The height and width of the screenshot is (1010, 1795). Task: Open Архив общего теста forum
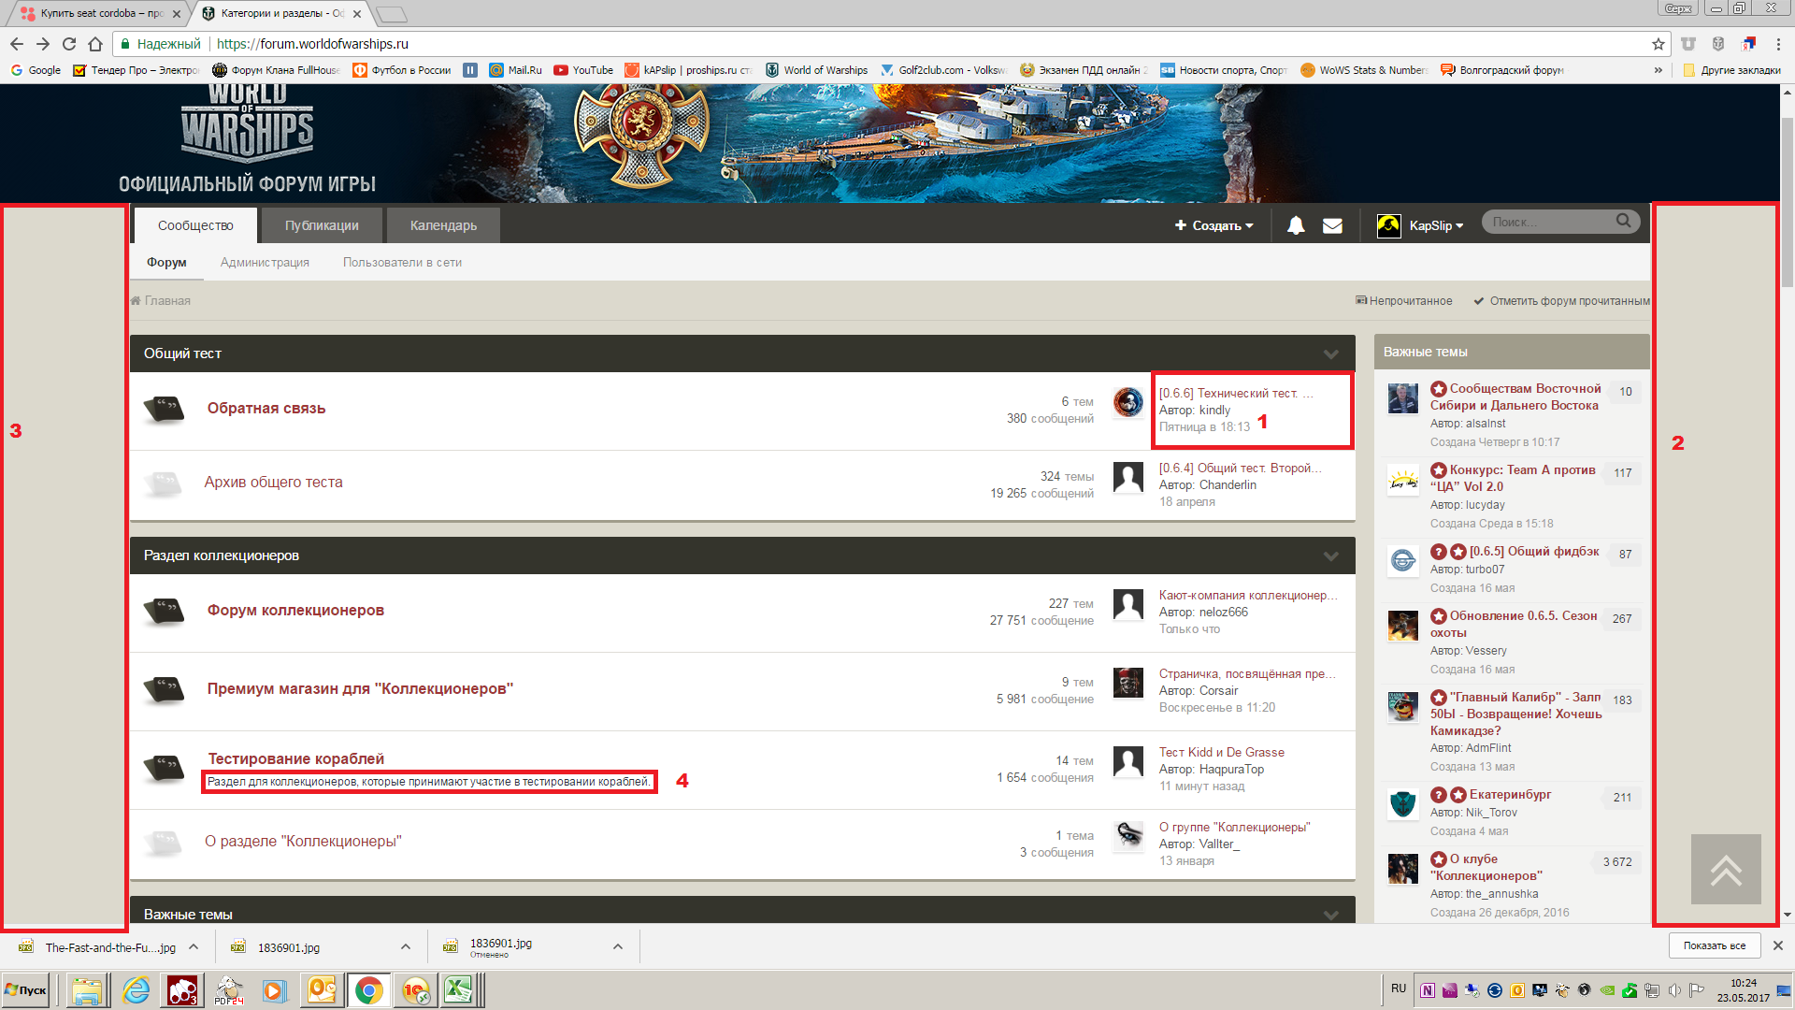tap(273, 483)
